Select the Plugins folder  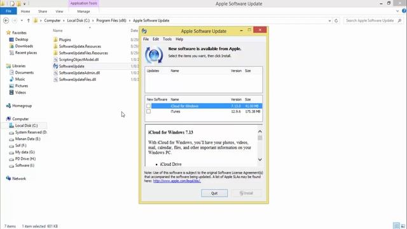click(x=65, y=39)
